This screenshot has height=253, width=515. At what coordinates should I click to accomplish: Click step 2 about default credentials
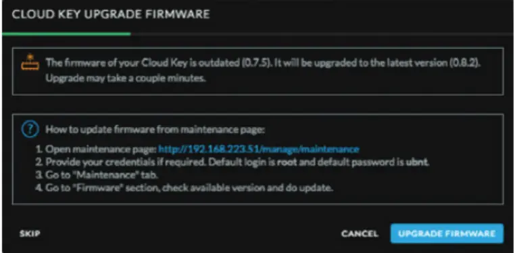click(x=232, y=162)
